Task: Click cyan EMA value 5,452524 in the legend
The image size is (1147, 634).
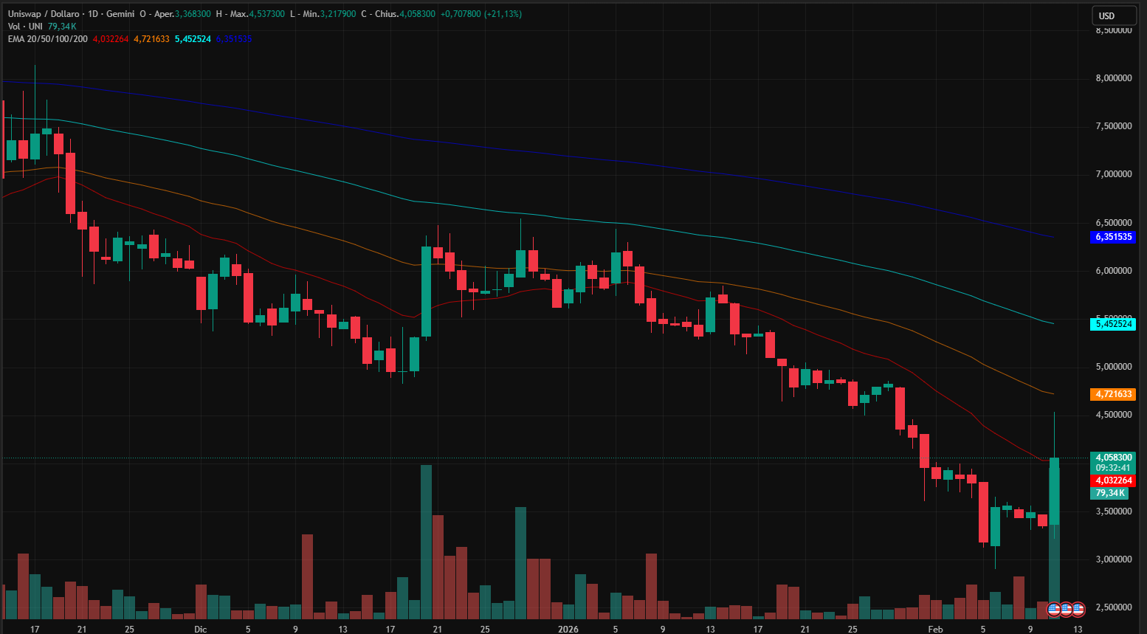Action: (x=193, y=39)
